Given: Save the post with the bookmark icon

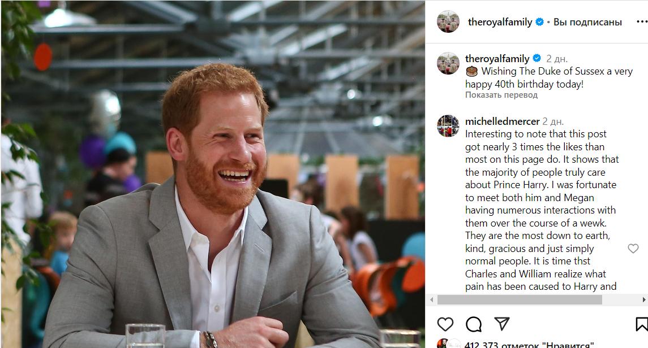Looking at the screenshot, I should tap(642, 324).
